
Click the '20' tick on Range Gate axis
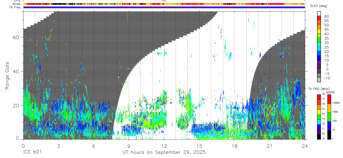(x=16, y=105)
